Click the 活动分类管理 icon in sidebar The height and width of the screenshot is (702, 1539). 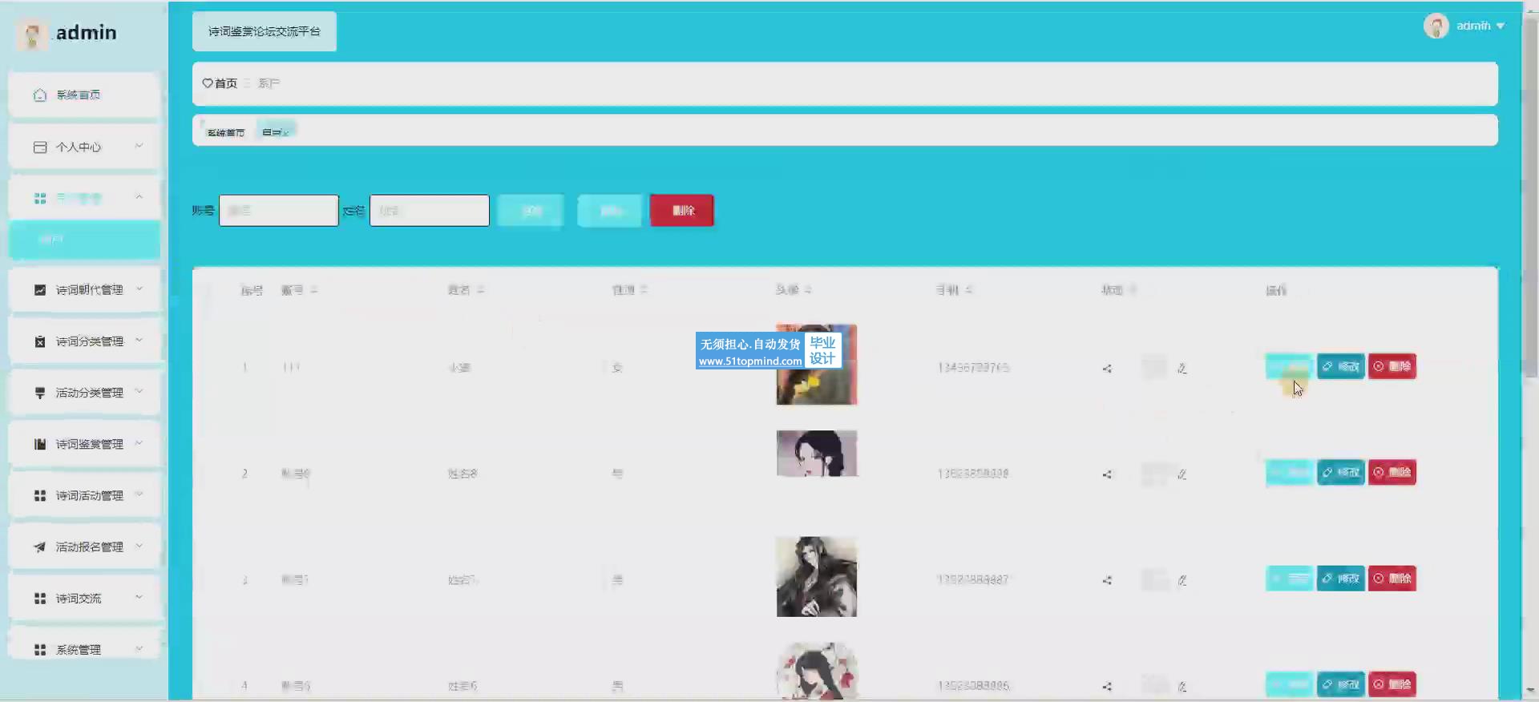click(40, 393)
